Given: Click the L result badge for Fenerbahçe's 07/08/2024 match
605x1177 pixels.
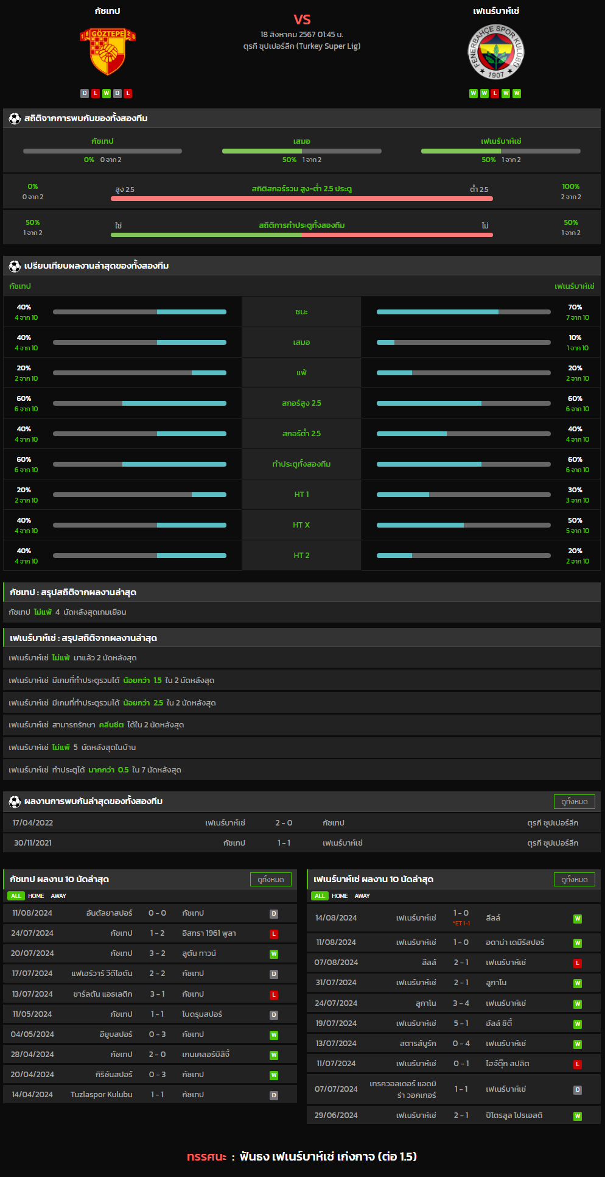Looking at the screenshot, I should click(578, 963).
